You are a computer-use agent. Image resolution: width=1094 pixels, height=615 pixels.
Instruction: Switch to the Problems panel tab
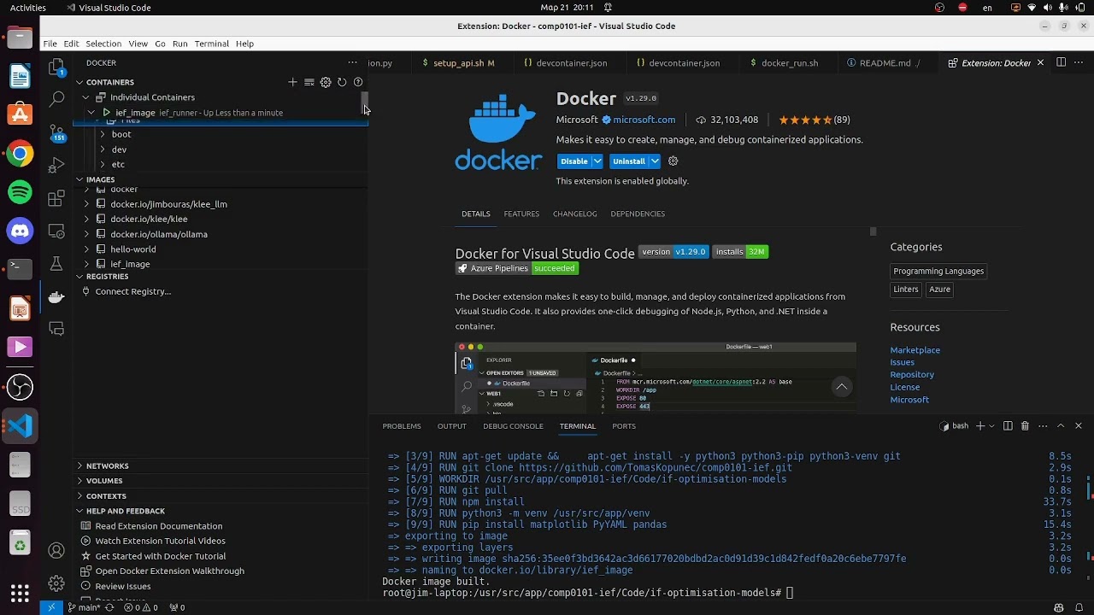pos(402,425)
